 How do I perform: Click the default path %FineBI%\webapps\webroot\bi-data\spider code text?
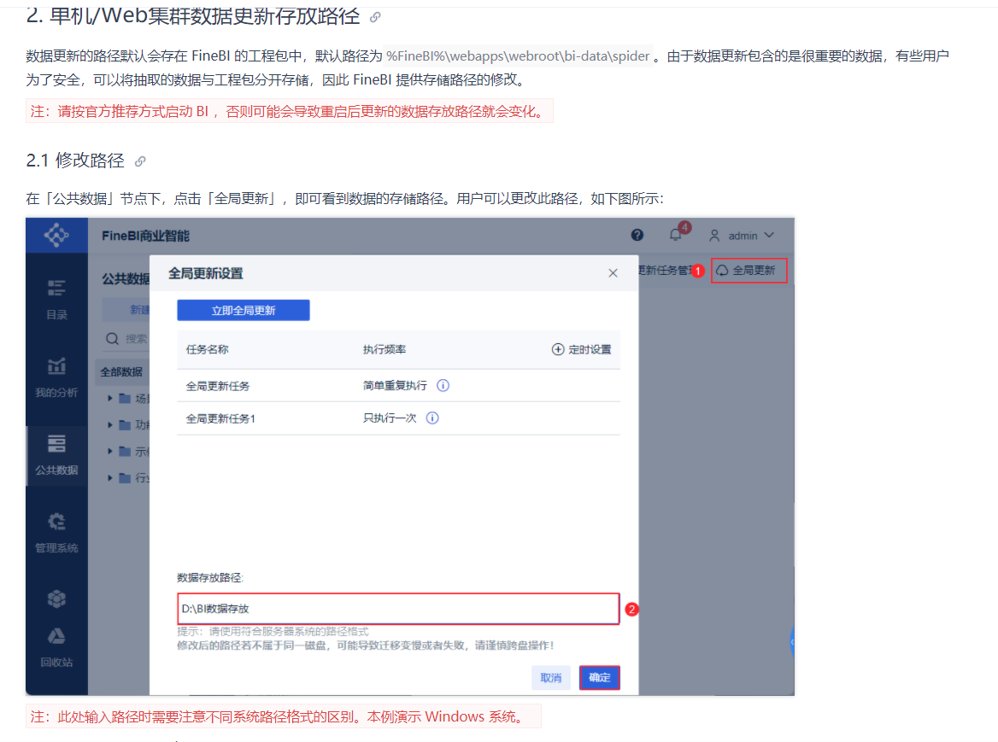click(x=518, y=56)
